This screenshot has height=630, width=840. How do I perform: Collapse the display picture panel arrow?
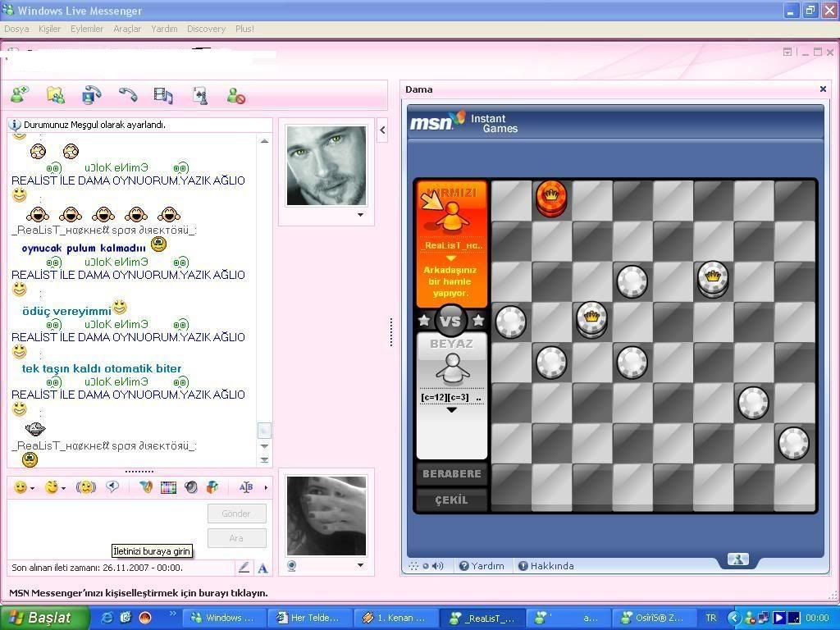click(382, 130)
